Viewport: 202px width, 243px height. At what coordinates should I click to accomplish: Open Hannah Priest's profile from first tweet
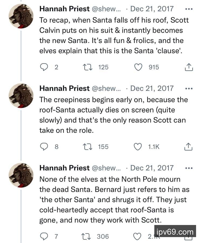click(x=64, y=9)
